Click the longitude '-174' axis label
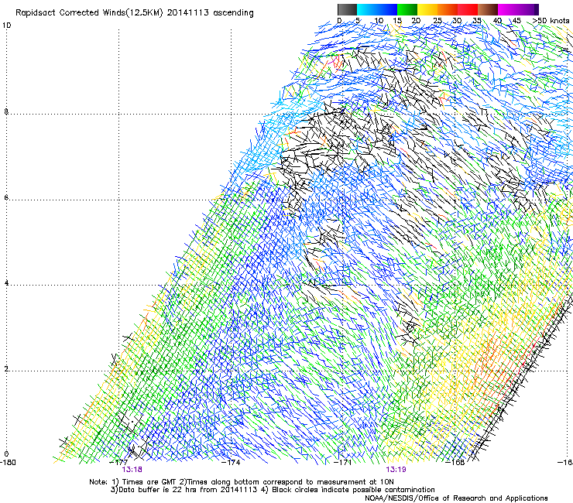Screen dimensions: 573x503 coord(232,463)
